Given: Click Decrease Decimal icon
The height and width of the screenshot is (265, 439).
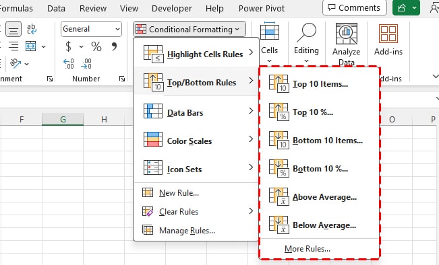Looking at the screenshot, I should coord(86,64).
